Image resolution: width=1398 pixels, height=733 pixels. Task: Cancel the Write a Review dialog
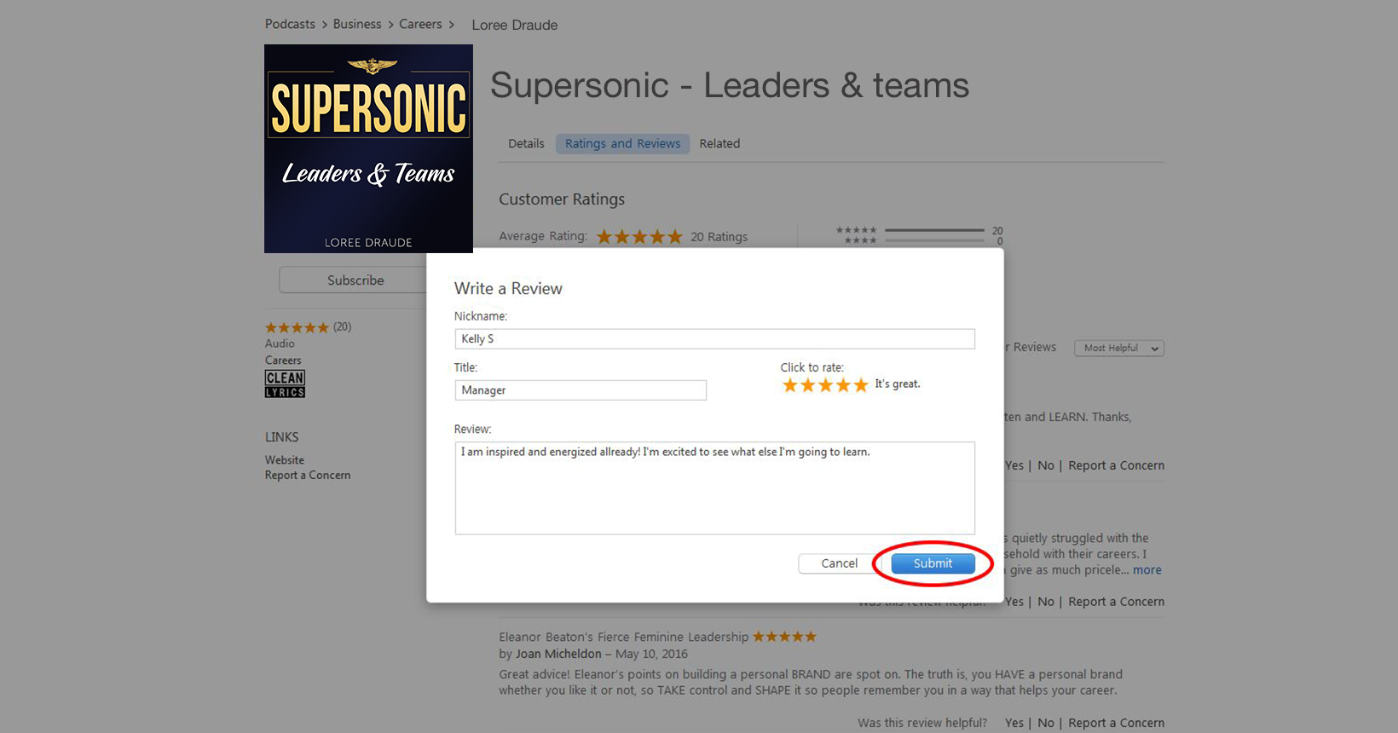tap(839, 563)
